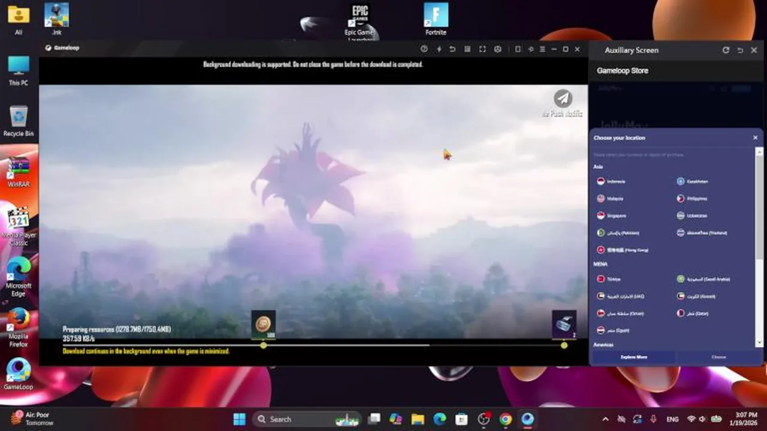
Task: Open the Gameloop help icon in title bar
Action: click(424, 49)
